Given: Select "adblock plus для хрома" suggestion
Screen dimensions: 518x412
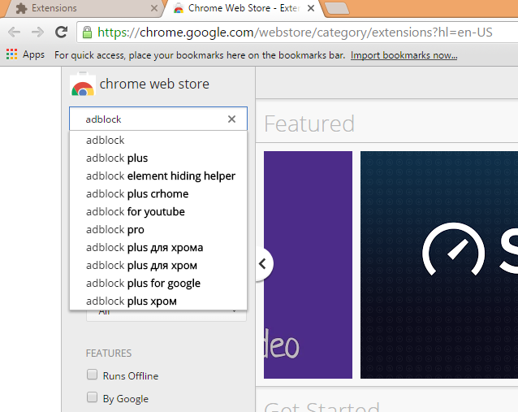Looking at the screenshot, I should tap(158, 247).
